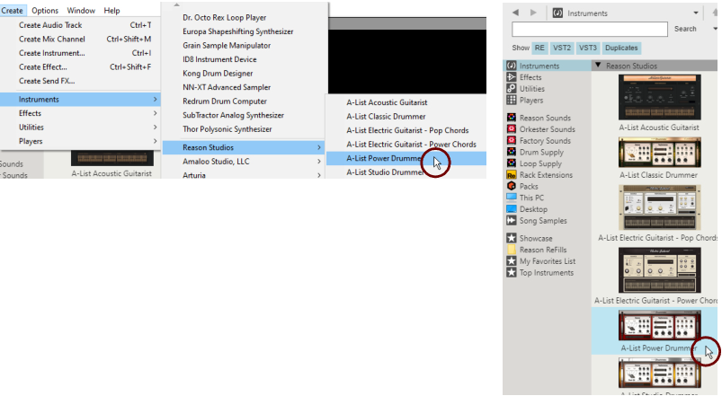
Task: Pick A-List Electric Guitarist - Pop Chords in submenu
Action: coord(407,130)
